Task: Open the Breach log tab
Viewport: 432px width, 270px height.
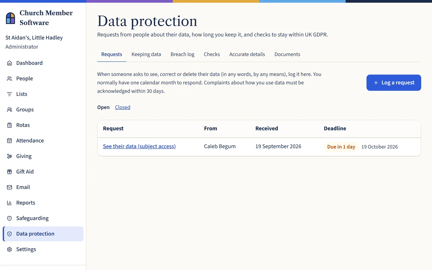Action: pos(183,54)
